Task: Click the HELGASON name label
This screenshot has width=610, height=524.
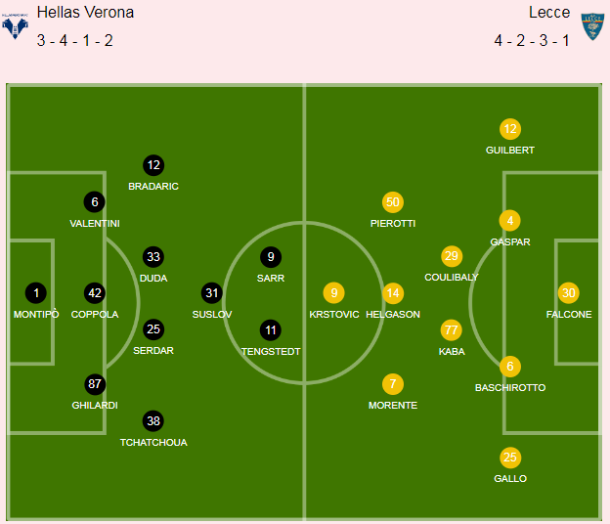Action: click(x=393, y=315)
